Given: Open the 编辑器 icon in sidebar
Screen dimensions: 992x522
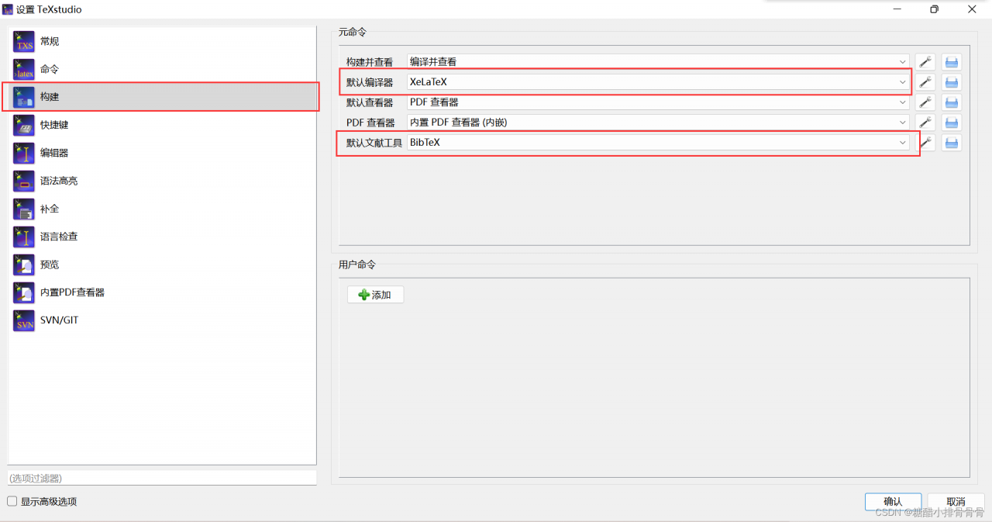Looking at the screenshot, I should pyautogui.click(x=24, y=153).
